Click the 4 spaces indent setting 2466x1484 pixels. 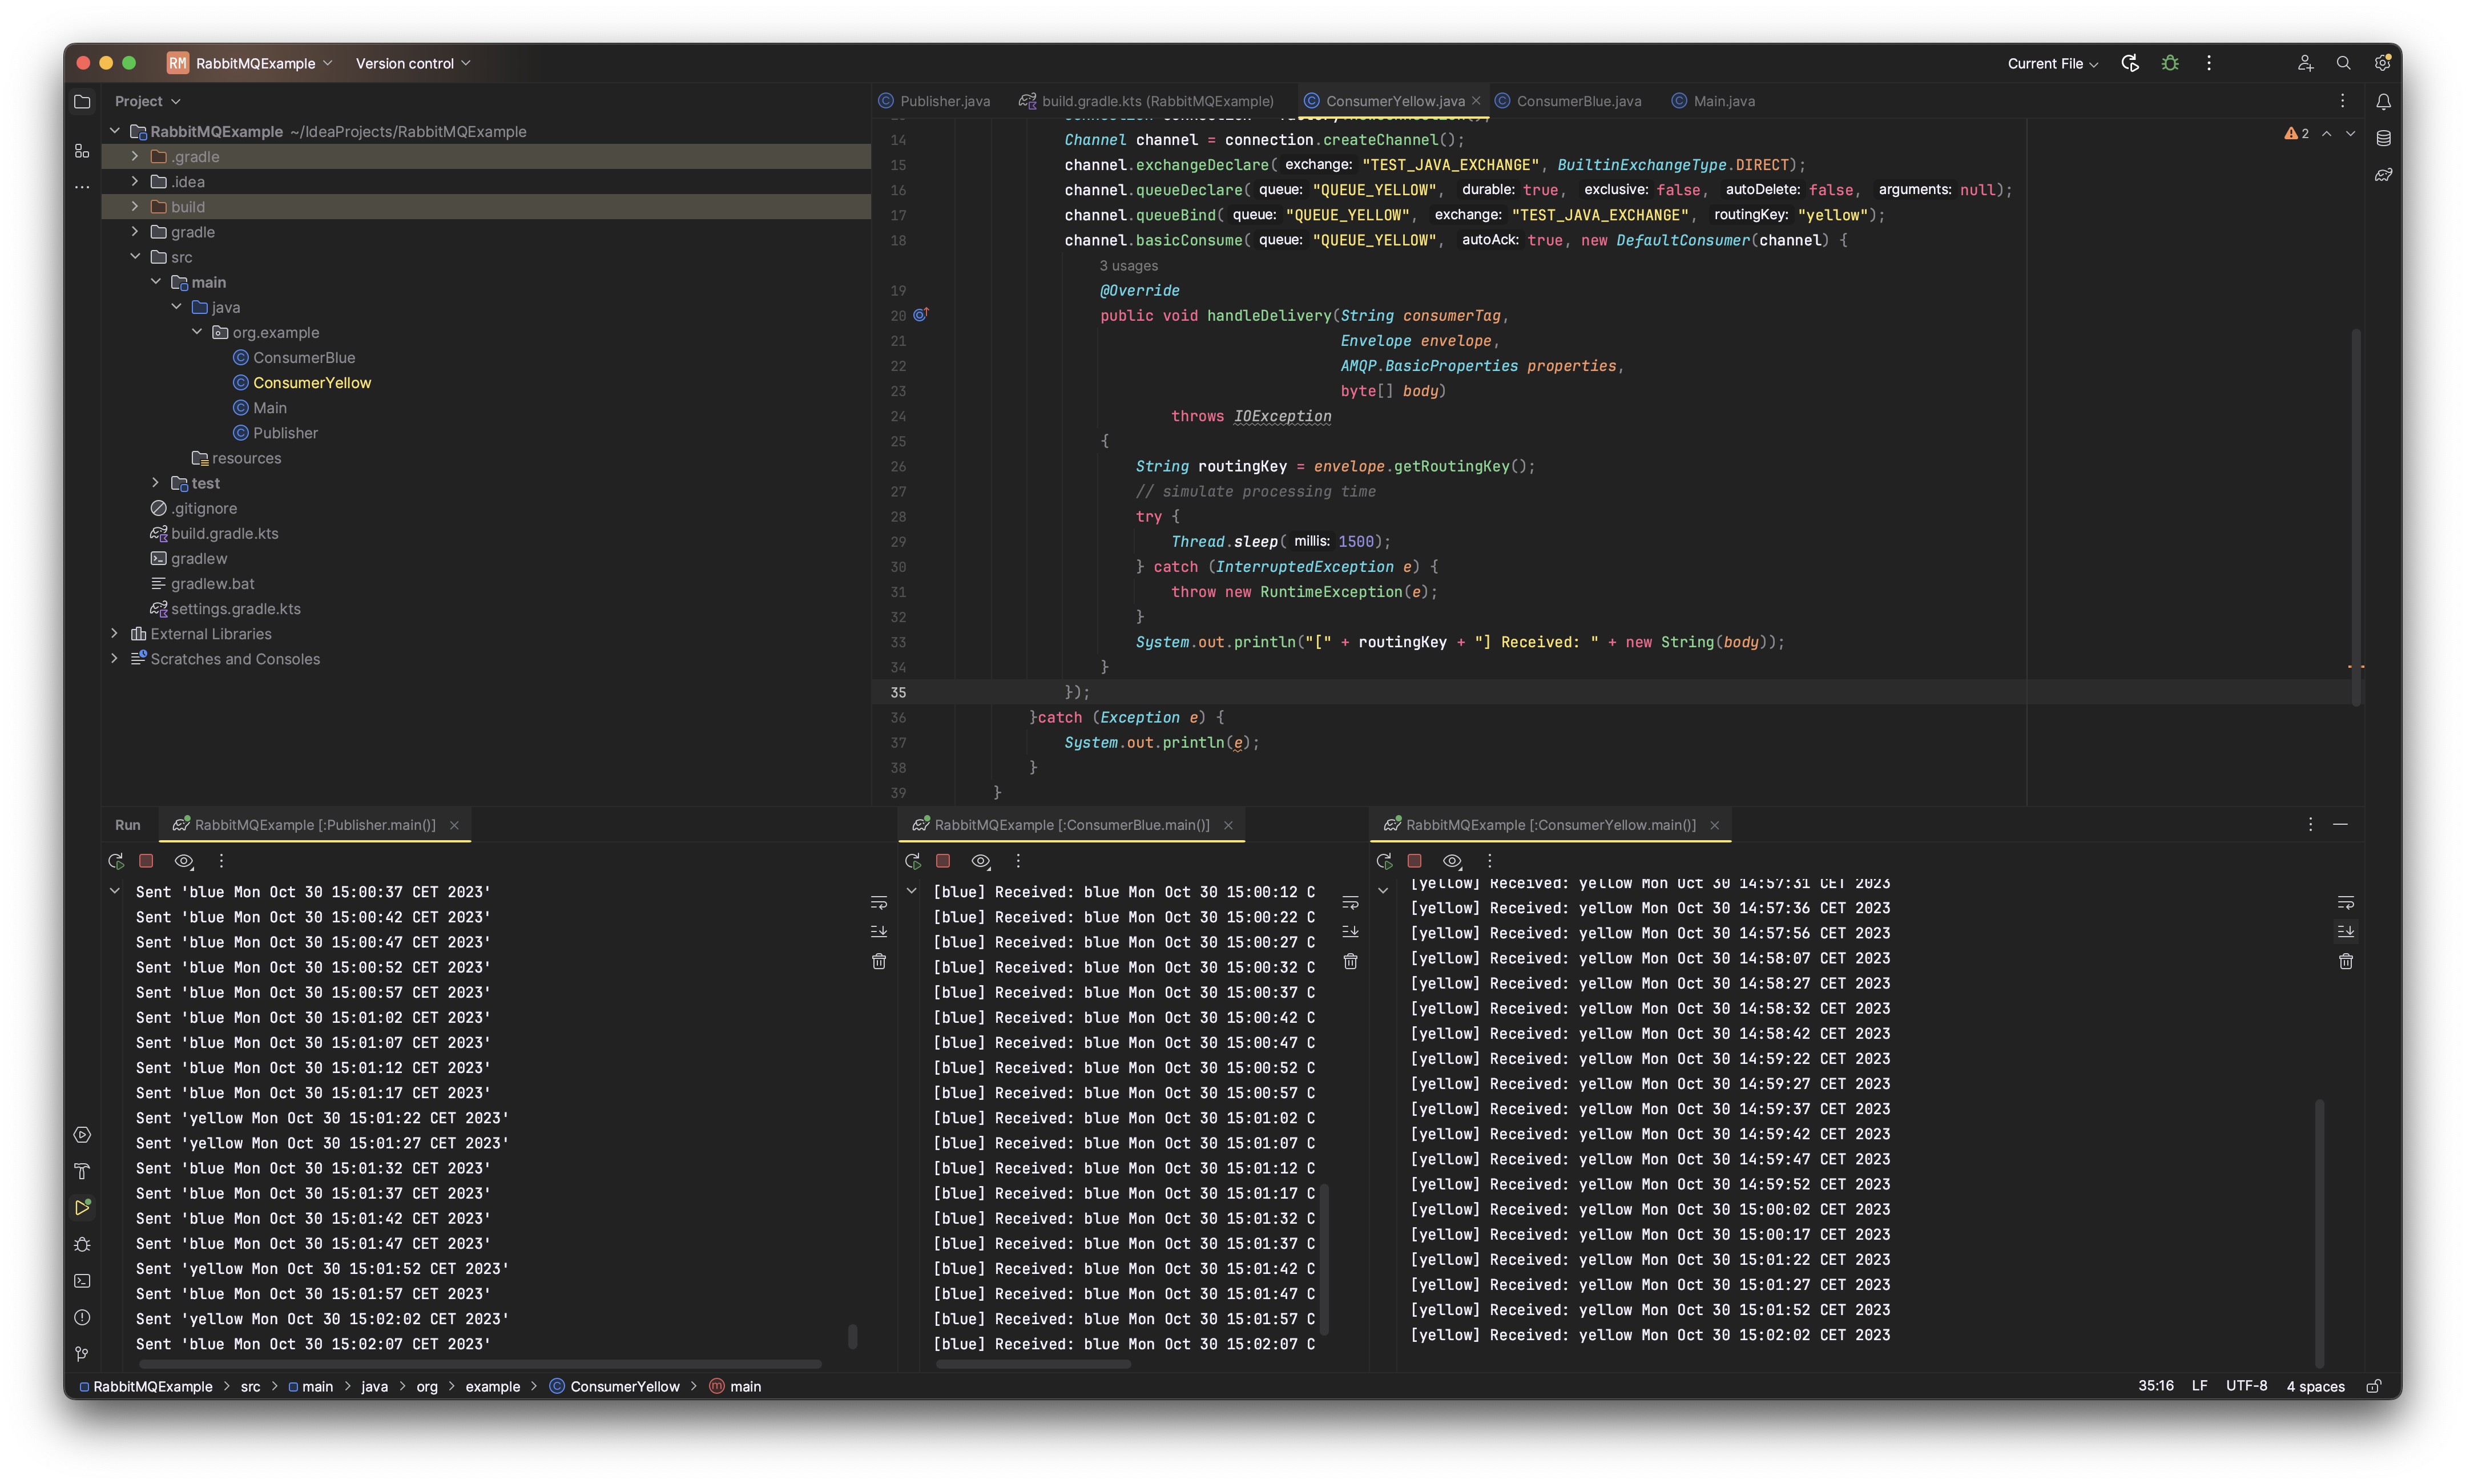tap(2315, 1386)
